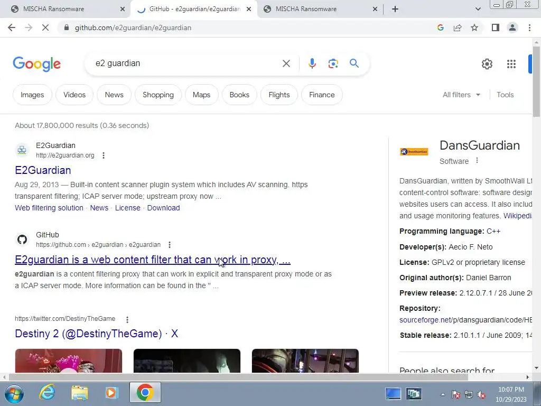The height and width of the screenshot is (406, 541).
Task: Show hidden system tray icons
Action: (x=443, y=394)
